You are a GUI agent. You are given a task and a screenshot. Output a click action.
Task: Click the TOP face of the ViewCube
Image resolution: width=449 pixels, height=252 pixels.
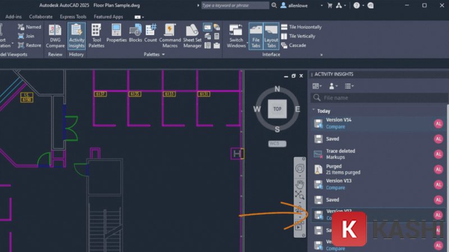[277, 109]
